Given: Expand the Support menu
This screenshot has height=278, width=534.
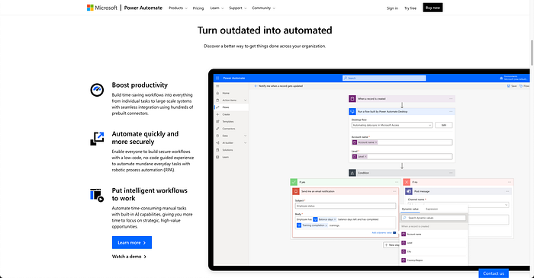Looking at the screenshot, I should (x=238, y=8).
